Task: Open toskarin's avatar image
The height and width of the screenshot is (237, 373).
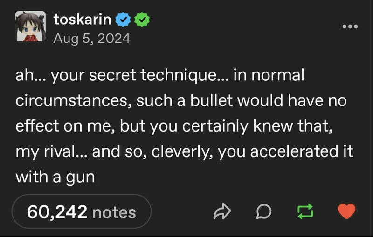Action: pos(30,26)
